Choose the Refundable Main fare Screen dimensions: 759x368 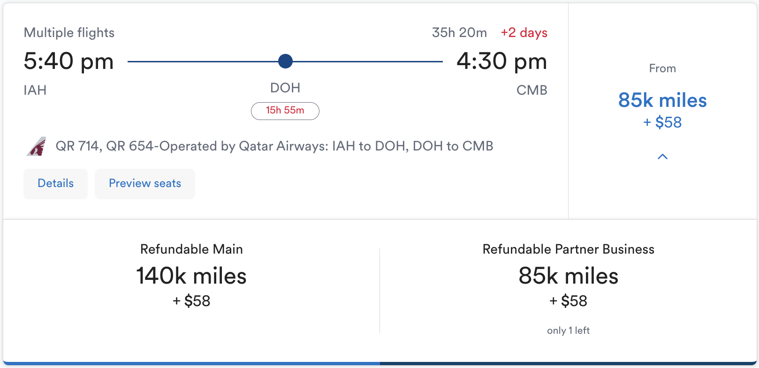pyautogui.click(x=191, y=277)
